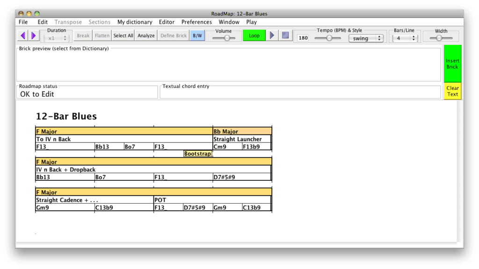Click the Textual chord entry field
Screen dimensions: 479x269
[300, 93]
